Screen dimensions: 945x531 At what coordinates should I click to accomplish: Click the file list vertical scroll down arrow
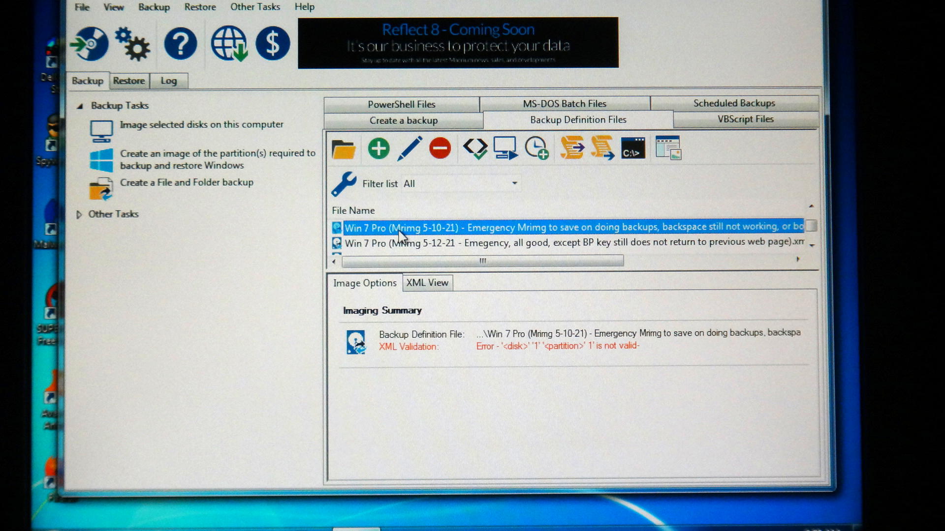pyautogui.click(x=812, y=245)
